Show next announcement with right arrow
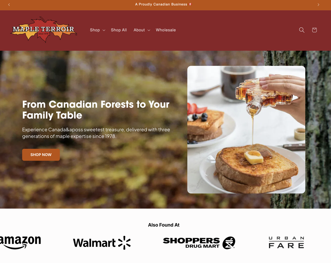Screen dimensions: 331x269 [x=318, y=5]
